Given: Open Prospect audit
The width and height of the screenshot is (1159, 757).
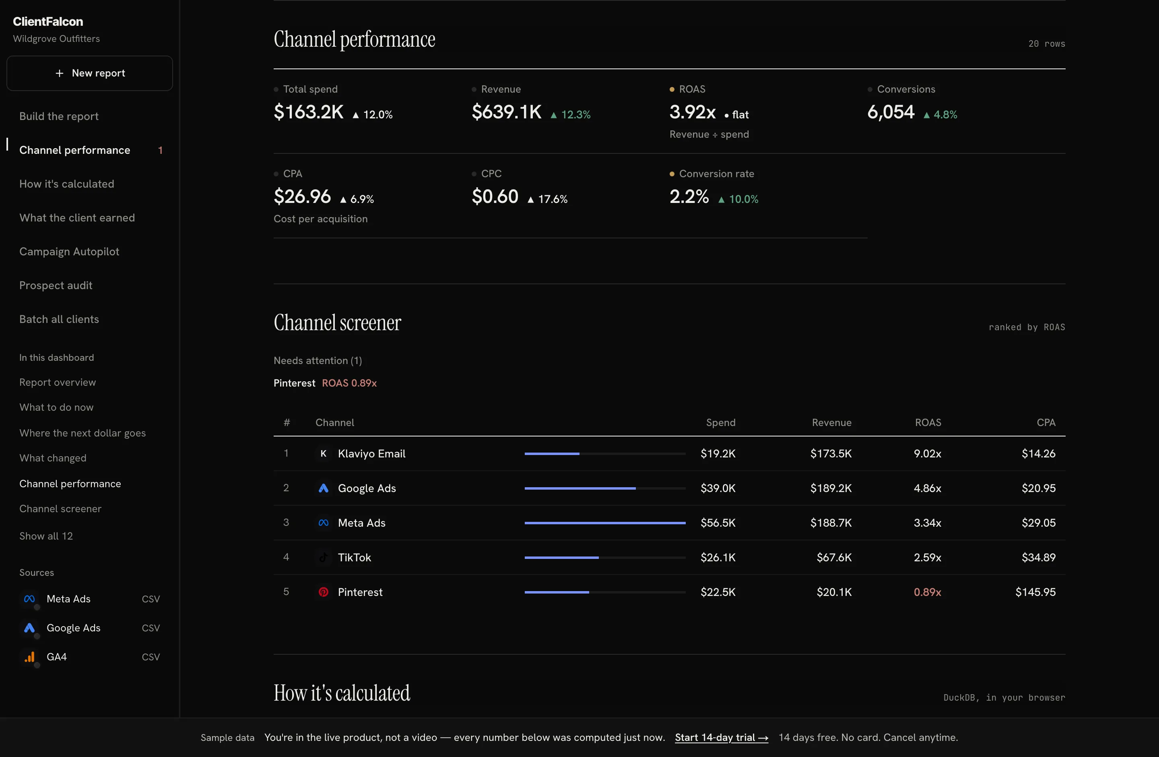Looking at the screenshot, I should [56, 285].
